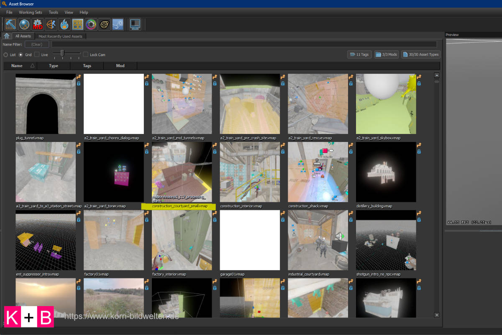Open the Help menu

(84, 12)
